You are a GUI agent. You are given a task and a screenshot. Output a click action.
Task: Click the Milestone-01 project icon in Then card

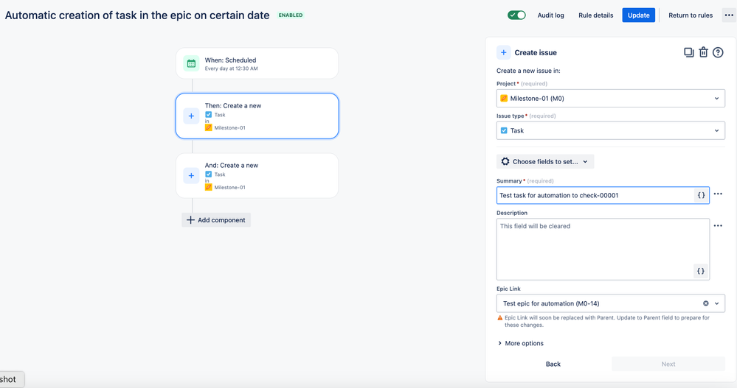(x=208, y=127)
